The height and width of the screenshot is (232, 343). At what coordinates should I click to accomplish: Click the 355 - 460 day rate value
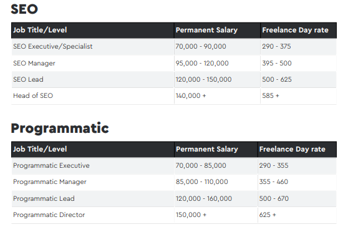[x=274, y=181]
